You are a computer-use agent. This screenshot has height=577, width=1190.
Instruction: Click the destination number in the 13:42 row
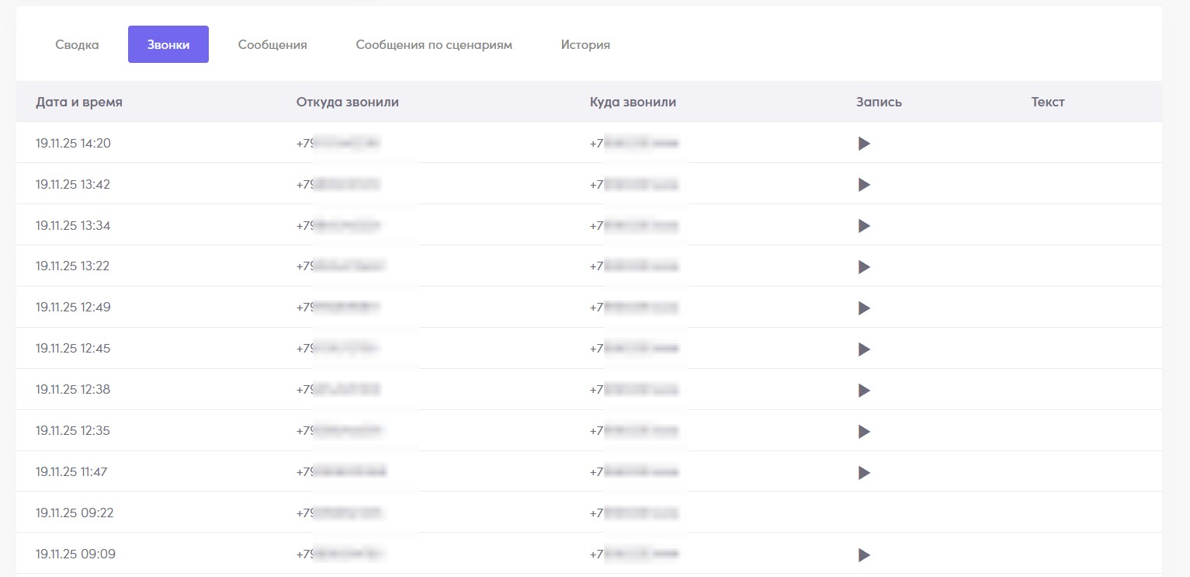pyautogui.click(x=635, y=184)
